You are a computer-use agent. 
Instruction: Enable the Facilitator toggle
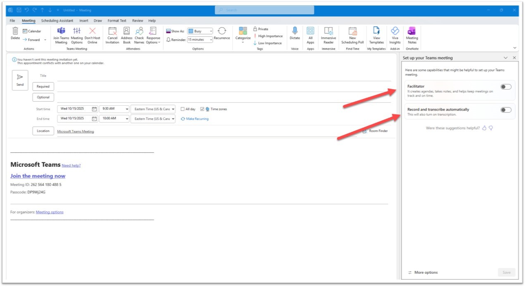(505, 87)
